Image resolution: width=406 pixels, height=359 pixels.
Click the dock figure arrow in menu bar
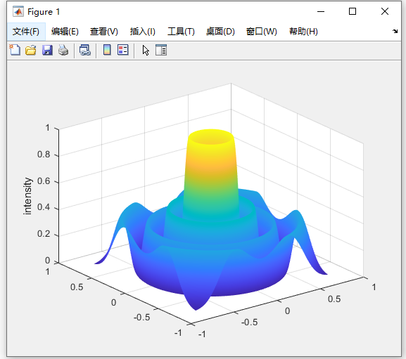[x=395, y=32]
